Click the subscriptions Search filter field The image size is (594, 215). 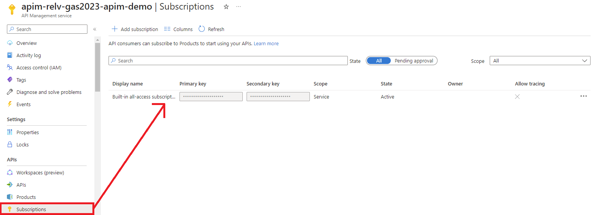[228, 61]
